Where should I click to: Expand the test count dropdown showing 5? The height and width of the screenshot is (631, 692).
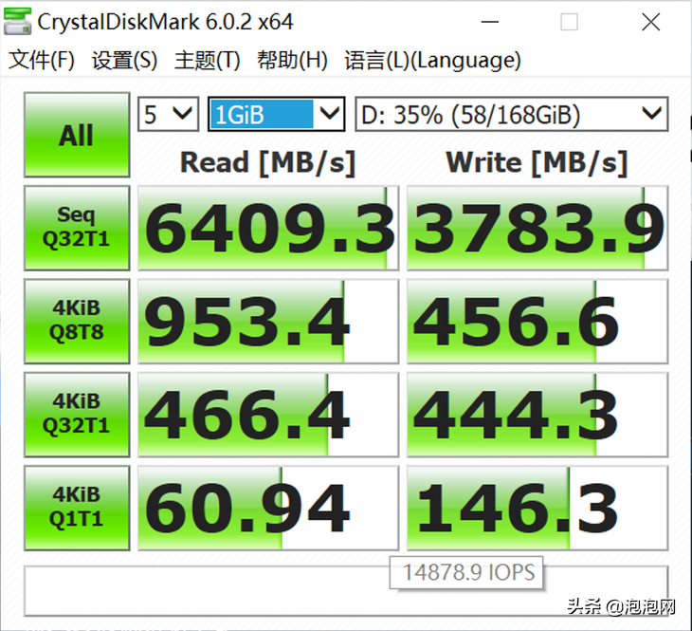tap(168, 114)
